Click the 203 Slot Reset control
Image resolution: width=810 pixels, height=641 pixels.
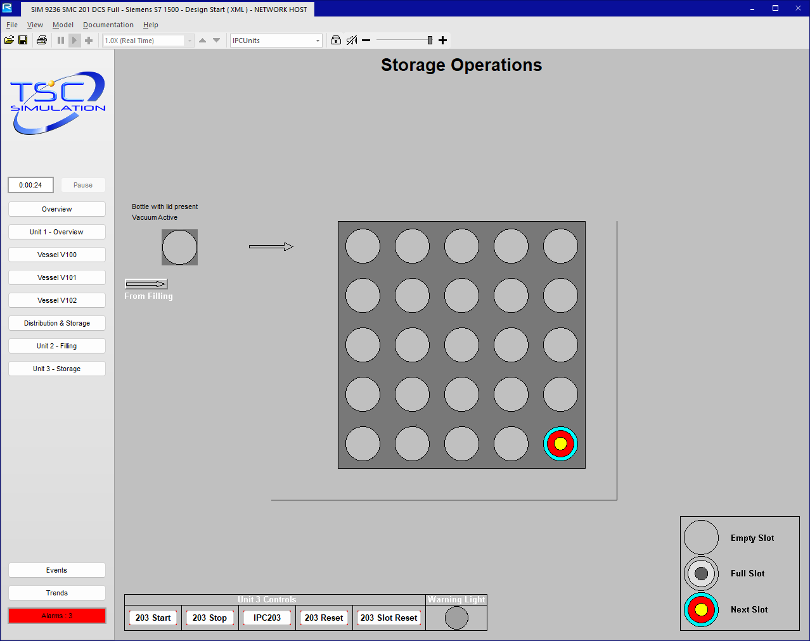tap(389, 618)
